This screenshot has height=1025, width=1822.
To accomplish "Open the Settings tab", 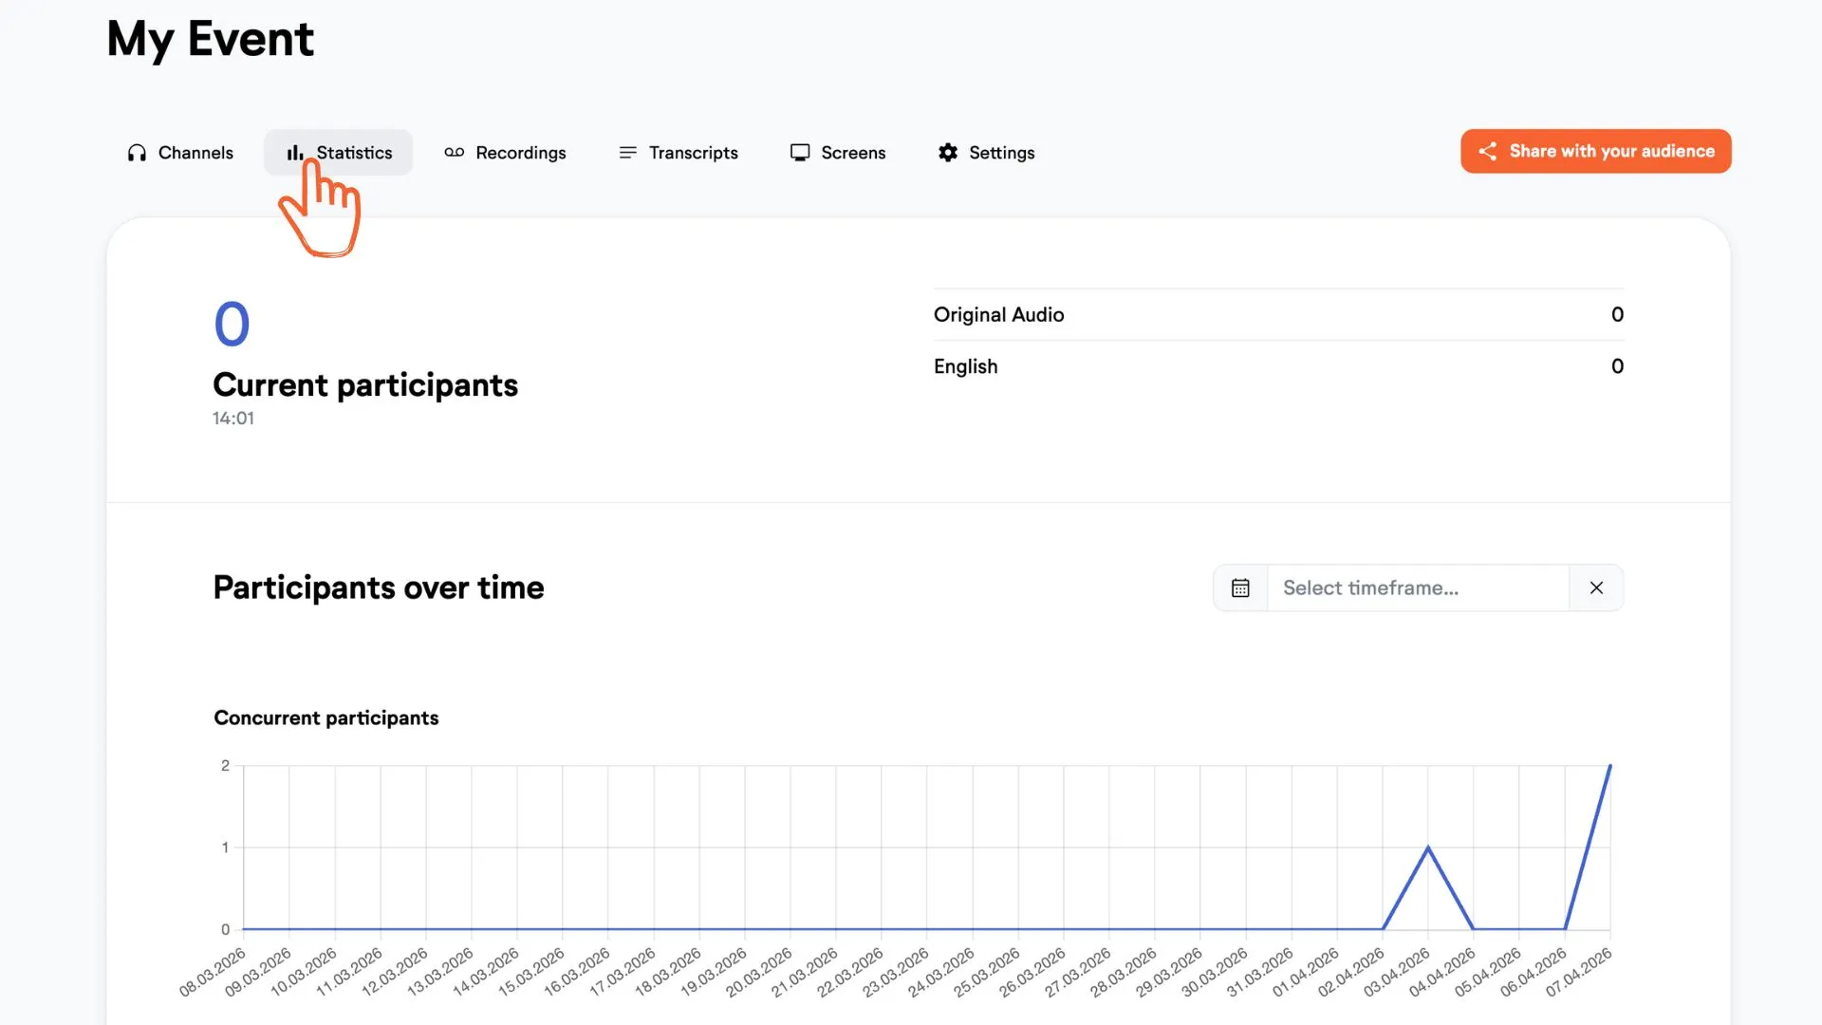I will click(986, 153).
